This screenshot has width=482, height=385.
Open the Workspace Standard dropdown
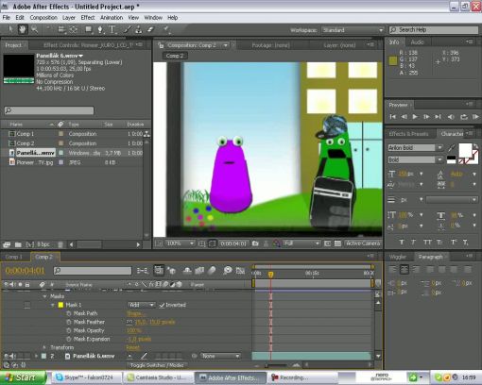click(353, 30)
